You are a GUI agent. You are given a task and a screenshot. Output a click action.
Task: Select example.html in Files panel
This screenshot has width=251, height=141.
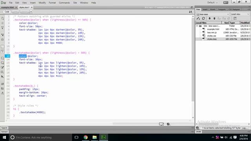pos(213,29)
